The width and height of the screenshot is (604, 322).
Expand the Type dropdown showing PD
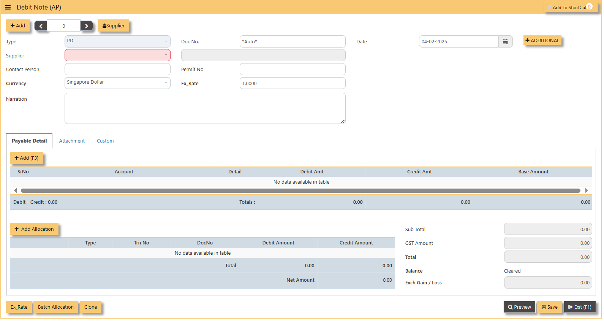pyautogui.click(x=117, y=41)
